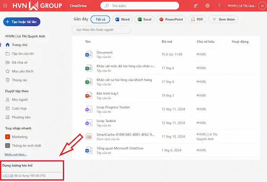Filter recent files by Excel

pos(144,19)
